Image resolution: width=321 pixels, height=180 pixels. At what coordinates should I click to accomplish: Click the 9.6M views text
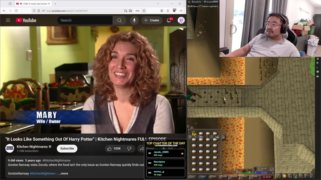point(16,160)
